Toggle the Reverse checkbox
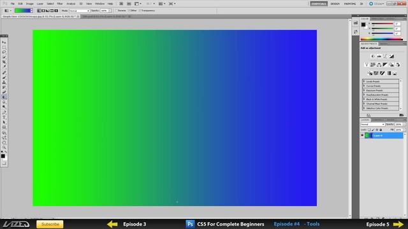The image size is (408, 229). [117, 11]
